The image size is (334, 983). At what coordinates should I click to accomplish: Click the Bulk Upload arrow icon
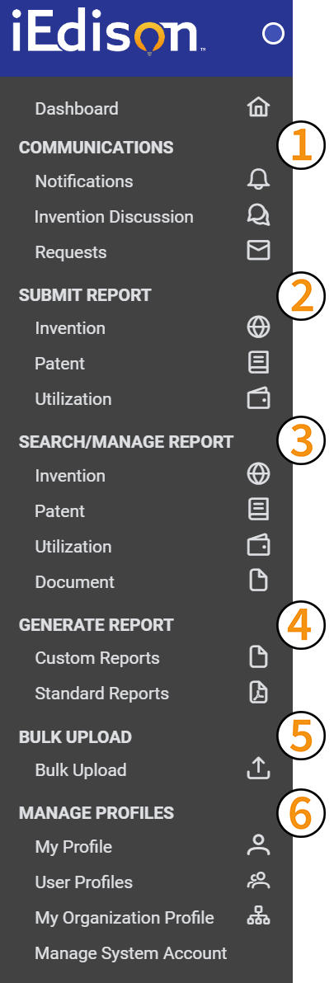(x=258, y=769)
